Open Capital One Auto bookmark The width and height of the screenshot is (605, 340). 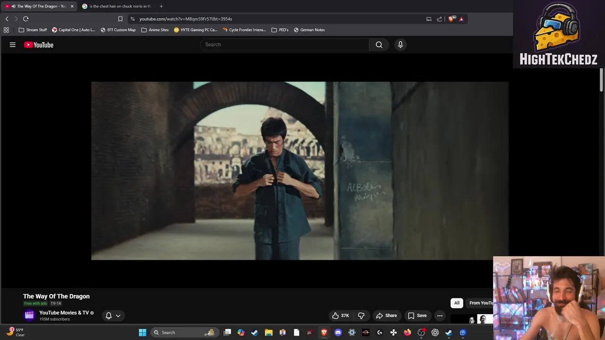coord(73,30)
